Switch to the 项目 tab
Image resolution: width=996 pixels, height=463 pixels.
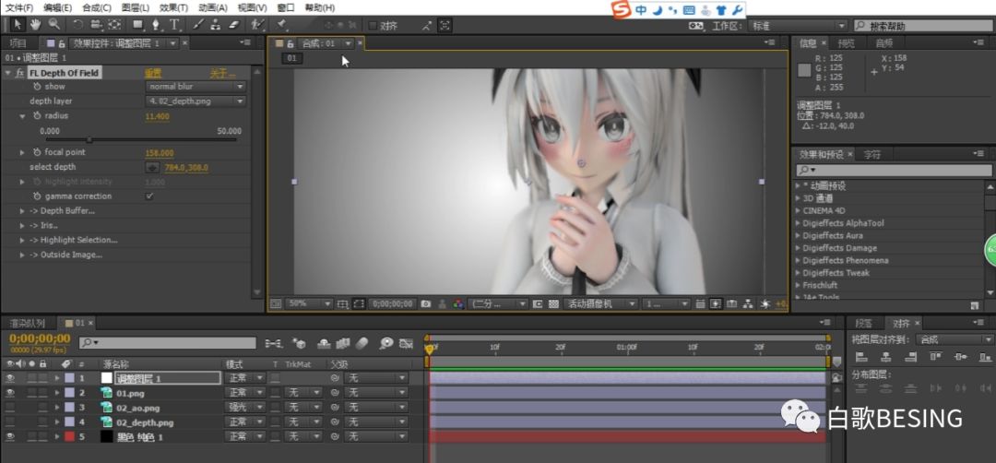(18, 43)
